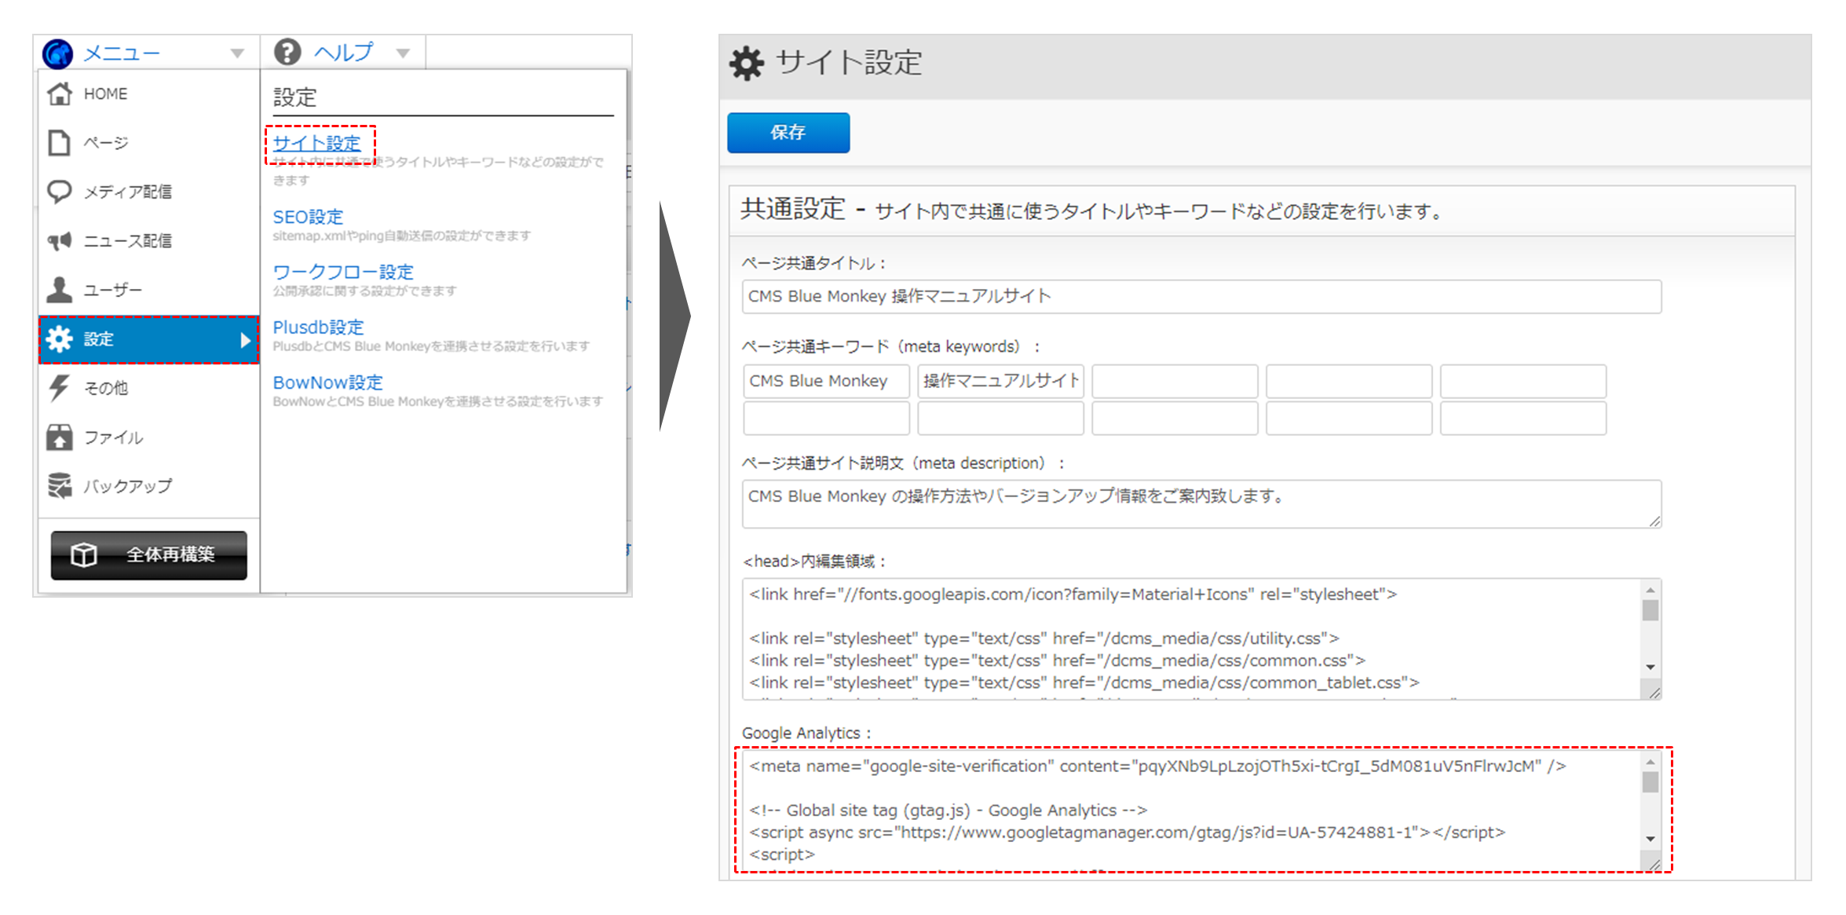Open the Plusdb設定 link
Viewport: 1846px width, 915px height.
[x=319, y=327]
